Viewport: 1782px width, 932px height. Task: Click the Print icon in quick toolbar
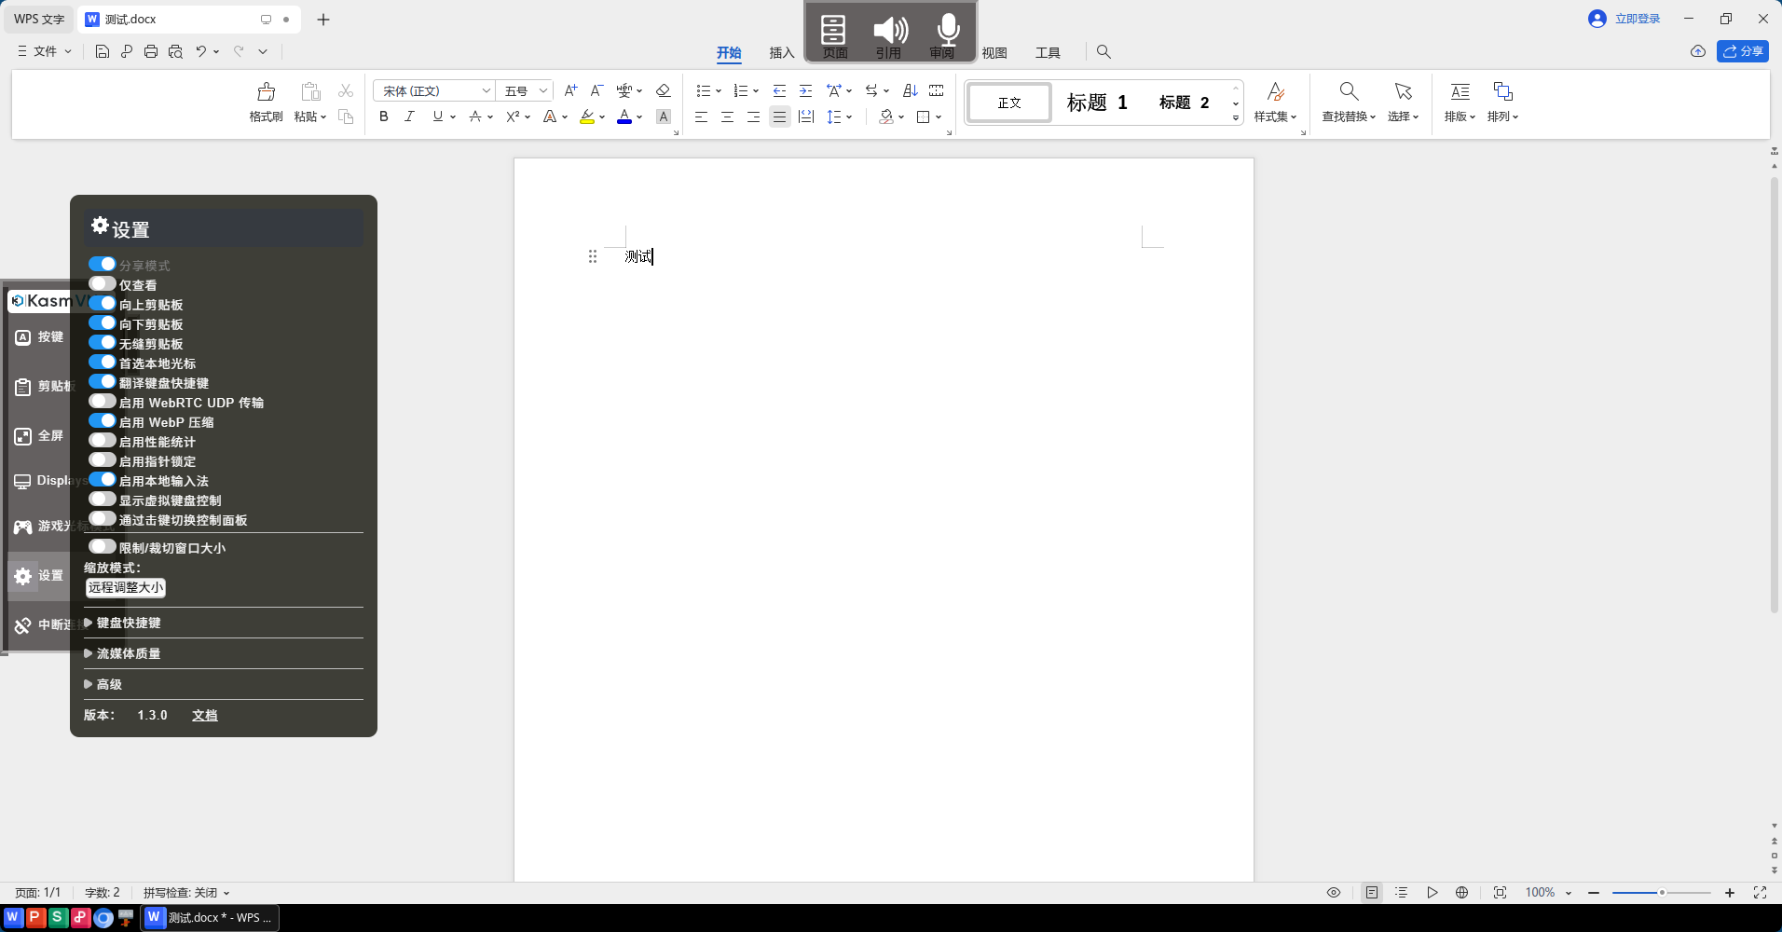point(151,51)
